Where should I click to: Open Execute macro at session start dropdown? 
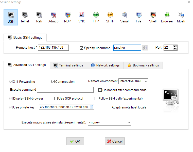coord(109,122)
